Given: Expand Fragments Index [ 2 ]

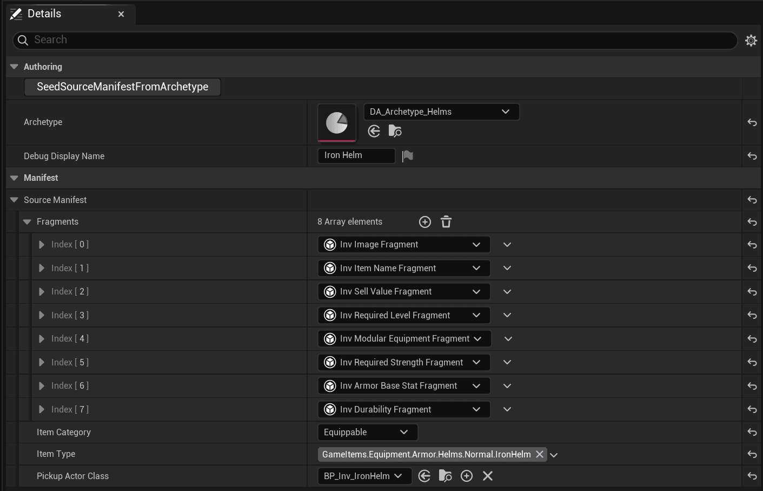Looking at the screenshot, I should coord(42,291).
